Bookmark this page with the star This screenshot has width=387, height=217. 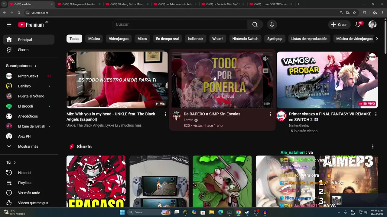tap(354, 13)
